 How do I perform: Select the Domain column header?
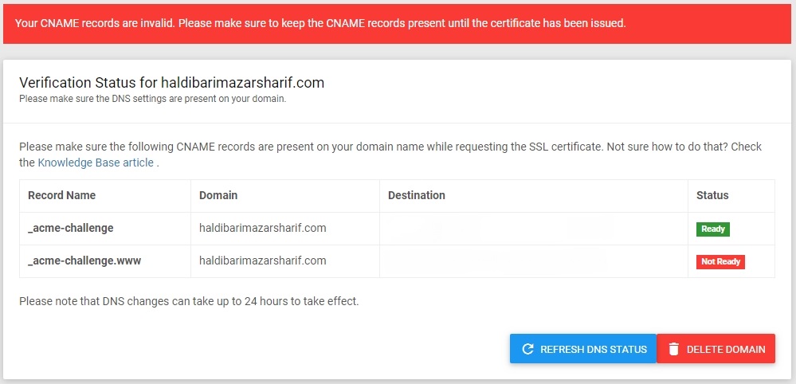click(x=218, y=195)
